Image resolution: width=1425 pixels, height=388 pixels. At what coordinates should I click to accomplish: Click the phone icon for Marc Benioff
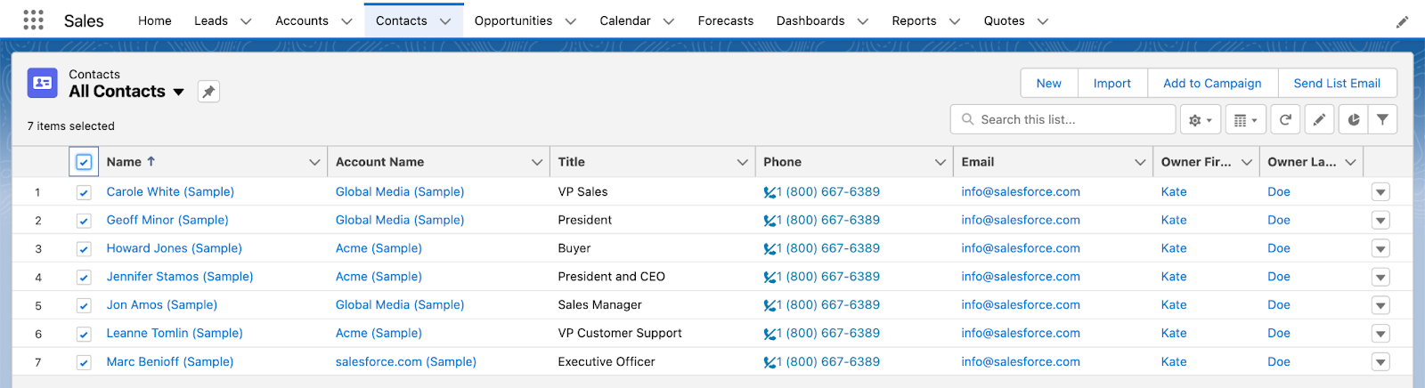click(x=769, y=362)
